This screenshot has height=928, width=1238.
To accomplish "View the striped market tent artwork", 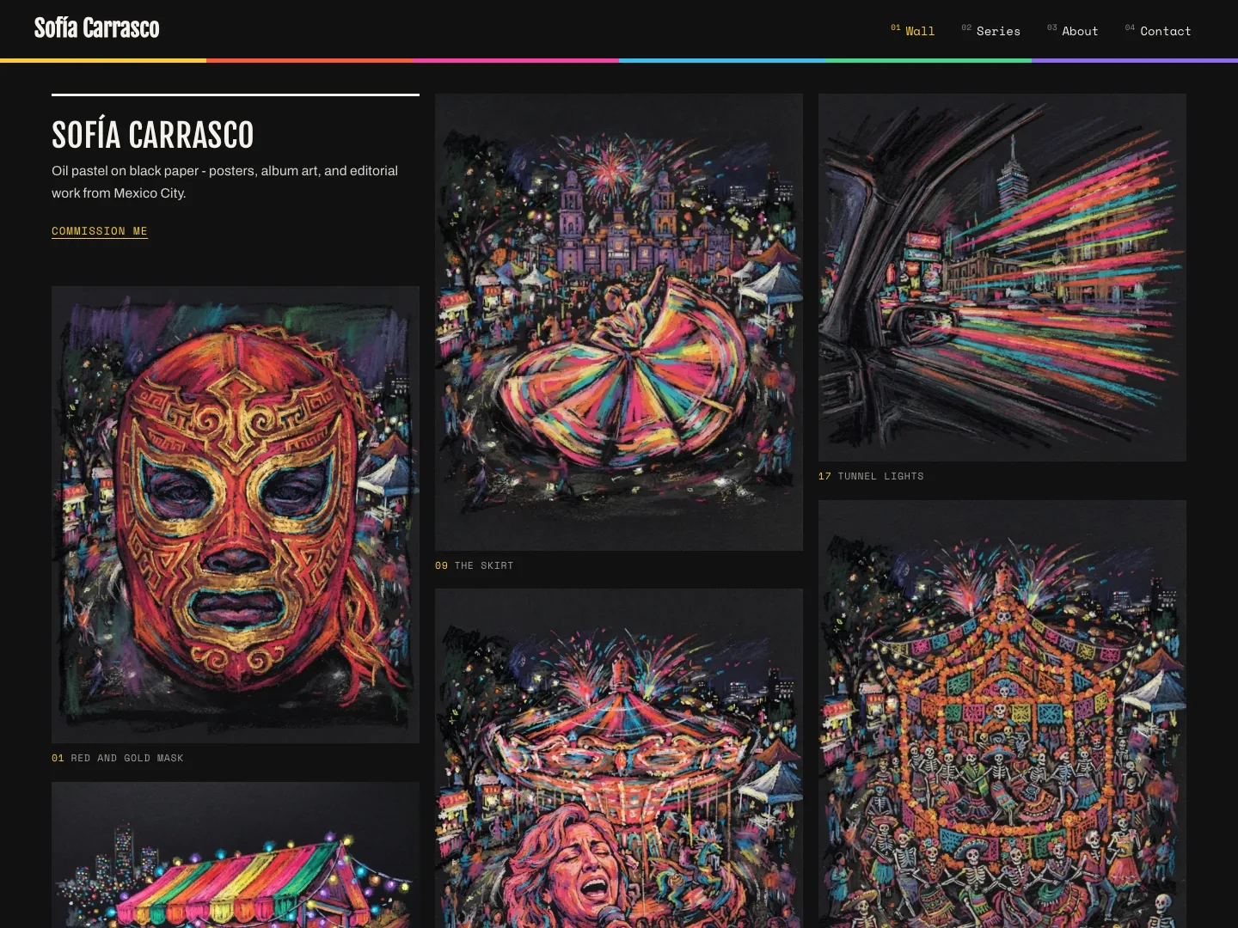I will coord(236,855).
